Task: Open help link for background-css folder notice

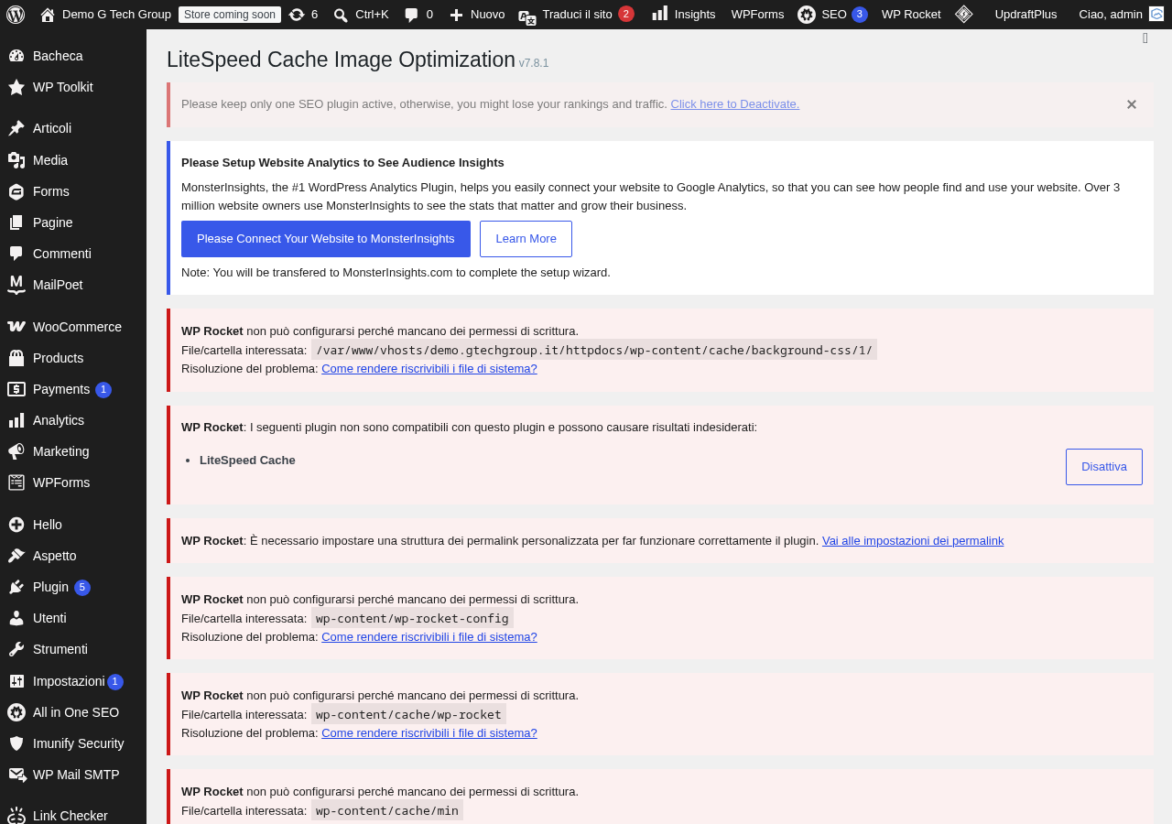Action: (429, 369)
